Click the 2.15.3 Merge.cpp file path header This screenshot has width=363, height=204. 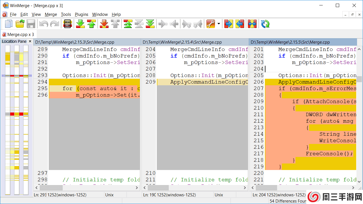75,42
